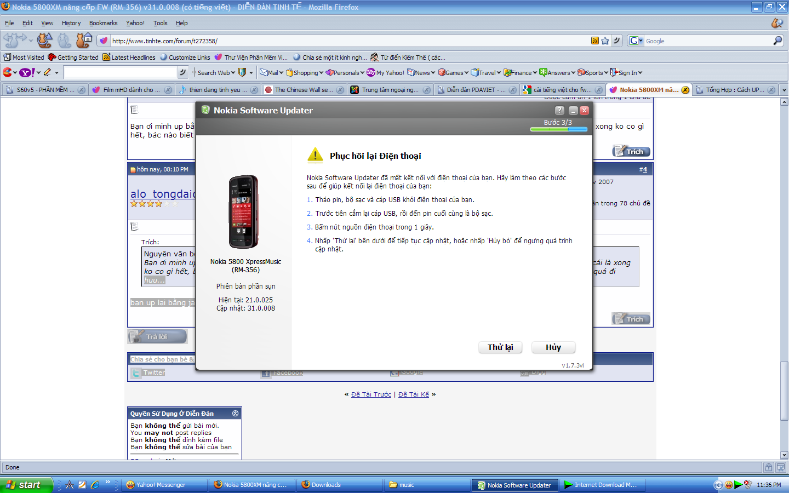789x493 pixels.
Task: Click the pencil highlighter toolbar icon
Action: [x=48, y=72]
